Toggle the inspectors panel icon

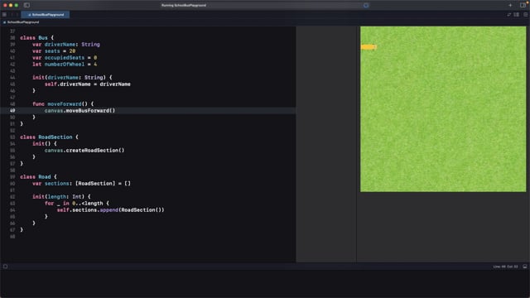pos(523,5)
